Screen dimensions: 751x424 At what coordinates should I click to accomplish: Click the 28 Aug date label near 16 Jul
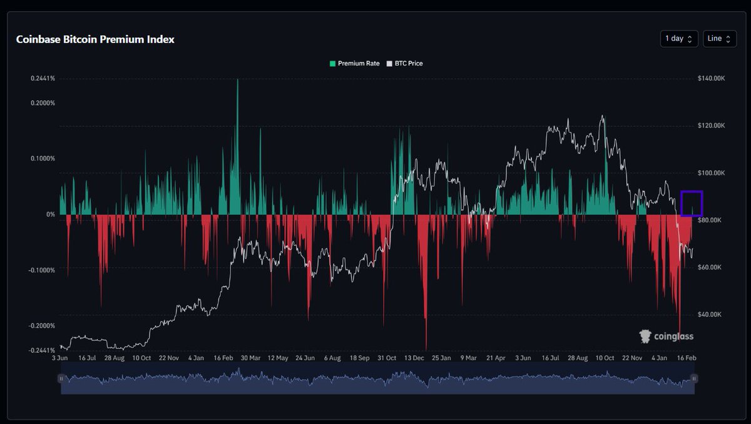point(578,358)
